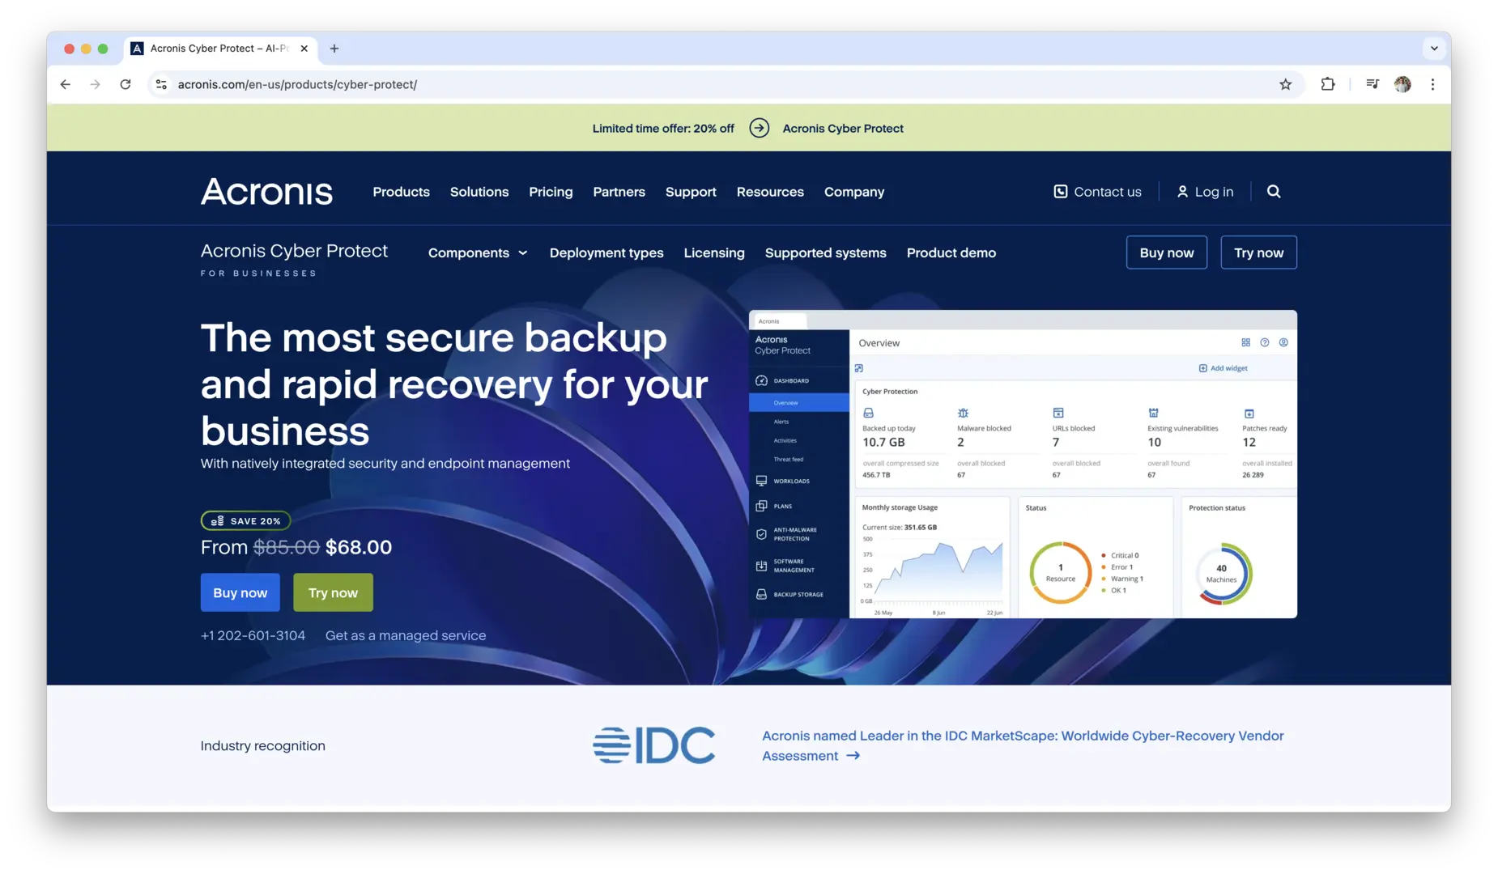
Task: Go to Deployment types section
Action: tap(606, 252)
